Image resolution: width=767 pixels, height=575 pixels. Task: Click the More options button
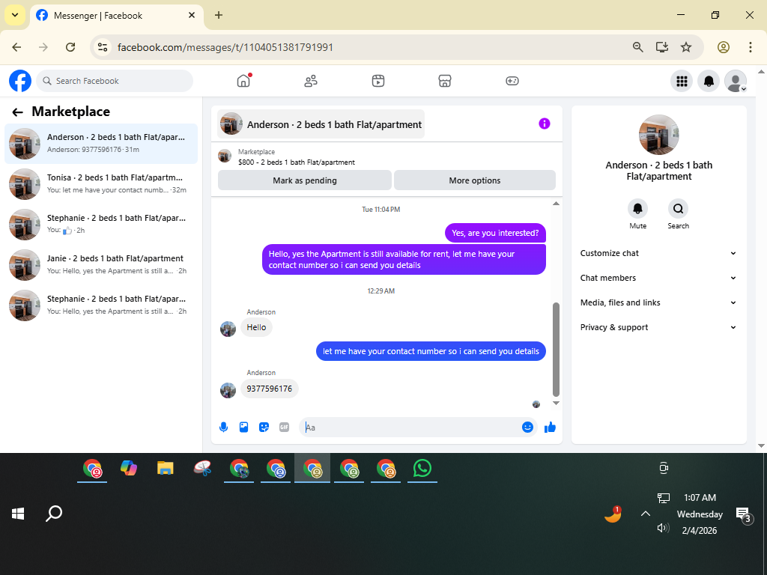point(474,180)
